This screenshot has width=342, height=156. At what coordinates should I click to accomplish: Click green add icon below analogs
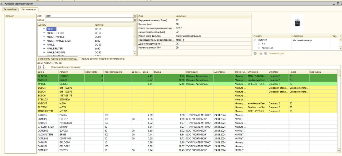tap(255, 53)
